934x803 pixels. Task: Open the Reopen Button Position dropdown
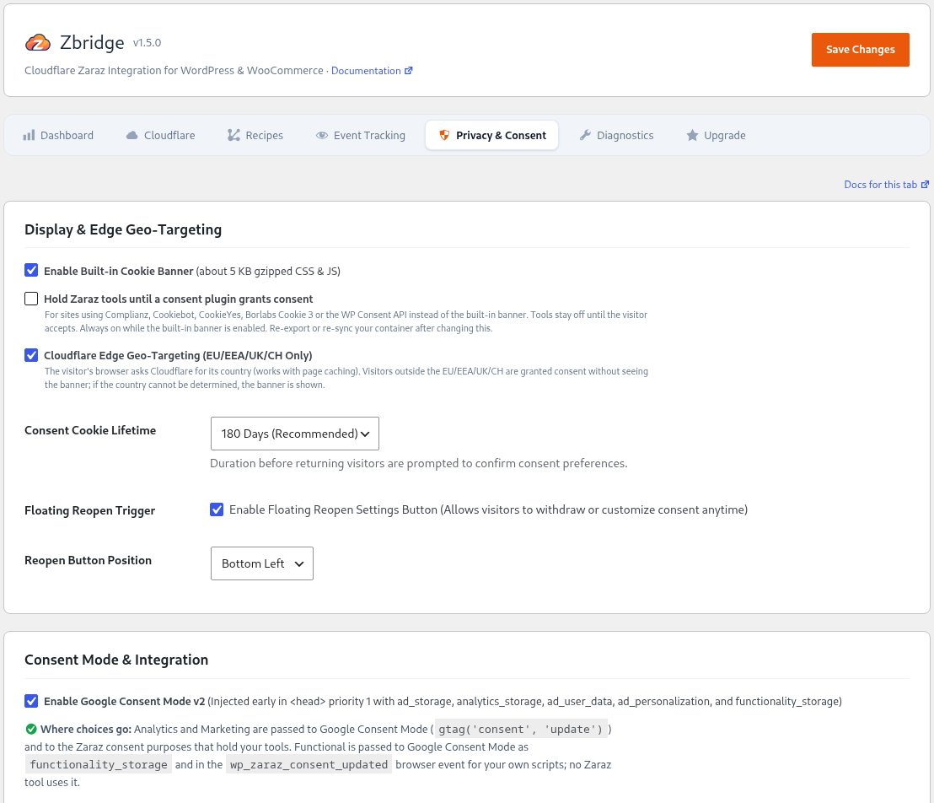click(262, 563)
